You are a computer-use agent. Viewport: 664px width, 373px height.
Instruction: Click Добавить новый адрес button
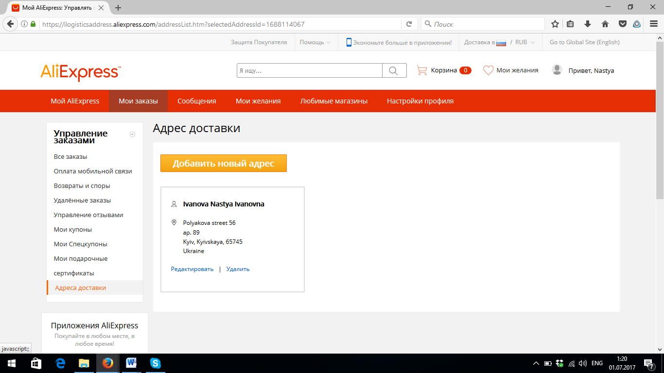click(224, 163)
